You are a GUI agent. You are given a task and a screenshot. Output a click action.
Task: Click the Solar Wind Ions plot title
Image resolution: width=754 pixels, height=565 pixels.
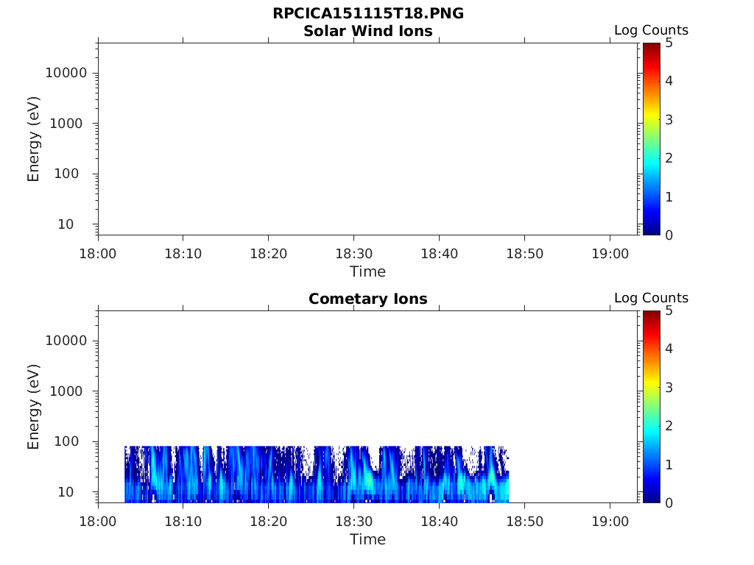[368, 31]
